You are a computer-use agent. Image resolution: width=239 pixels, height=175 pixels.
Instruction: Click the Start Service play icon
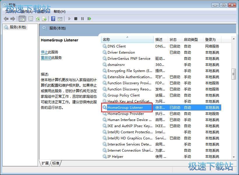point(69,19)
